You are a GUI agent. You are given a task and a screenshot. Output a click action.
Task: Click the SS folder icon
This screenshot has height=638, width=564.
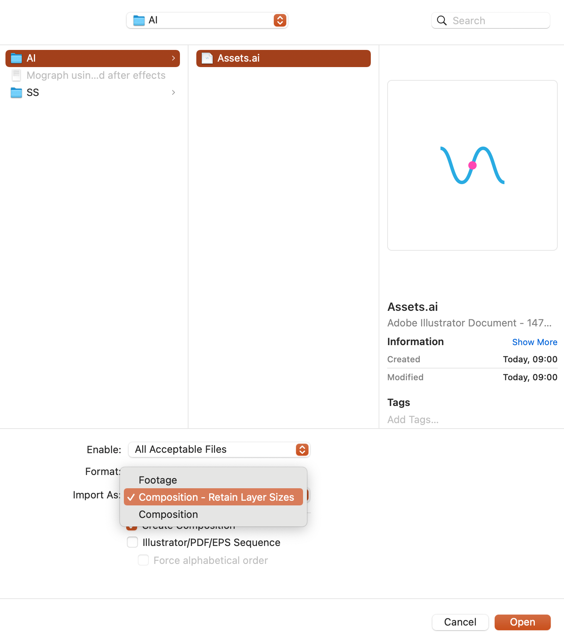16,93
